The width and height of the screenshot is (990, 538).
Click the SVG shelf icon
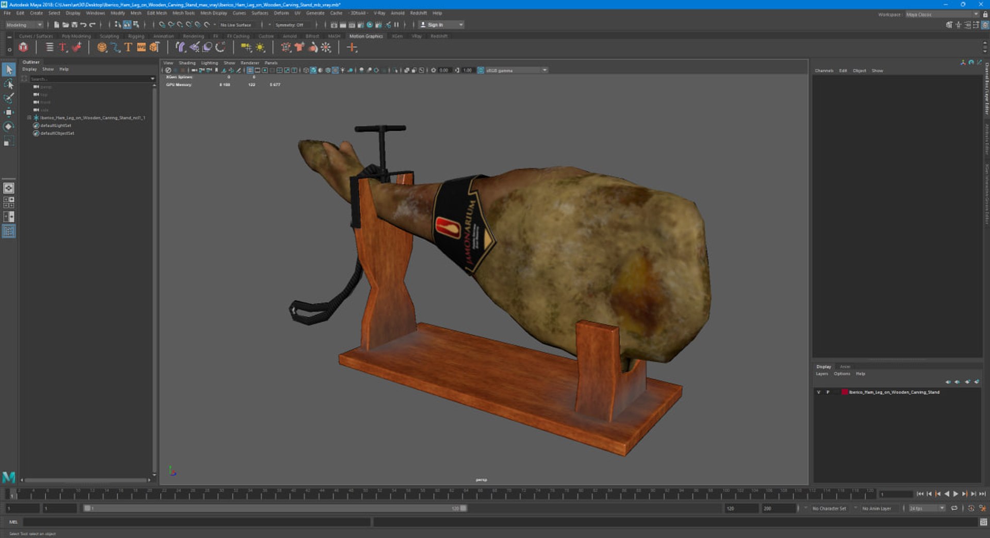[141, 47]
